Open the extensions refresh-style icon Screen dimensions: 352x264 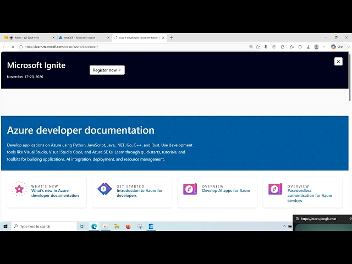(283, 47)
